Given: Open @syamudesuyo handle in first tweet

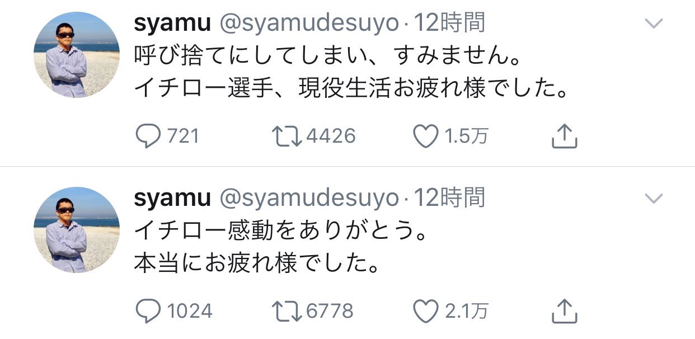Looking at the screenshot, I should click(309, 23).
